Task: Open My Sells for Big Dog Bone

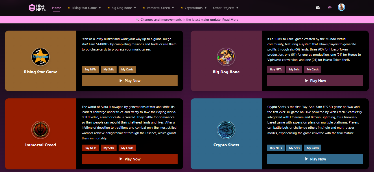Action: click(294, 69)
